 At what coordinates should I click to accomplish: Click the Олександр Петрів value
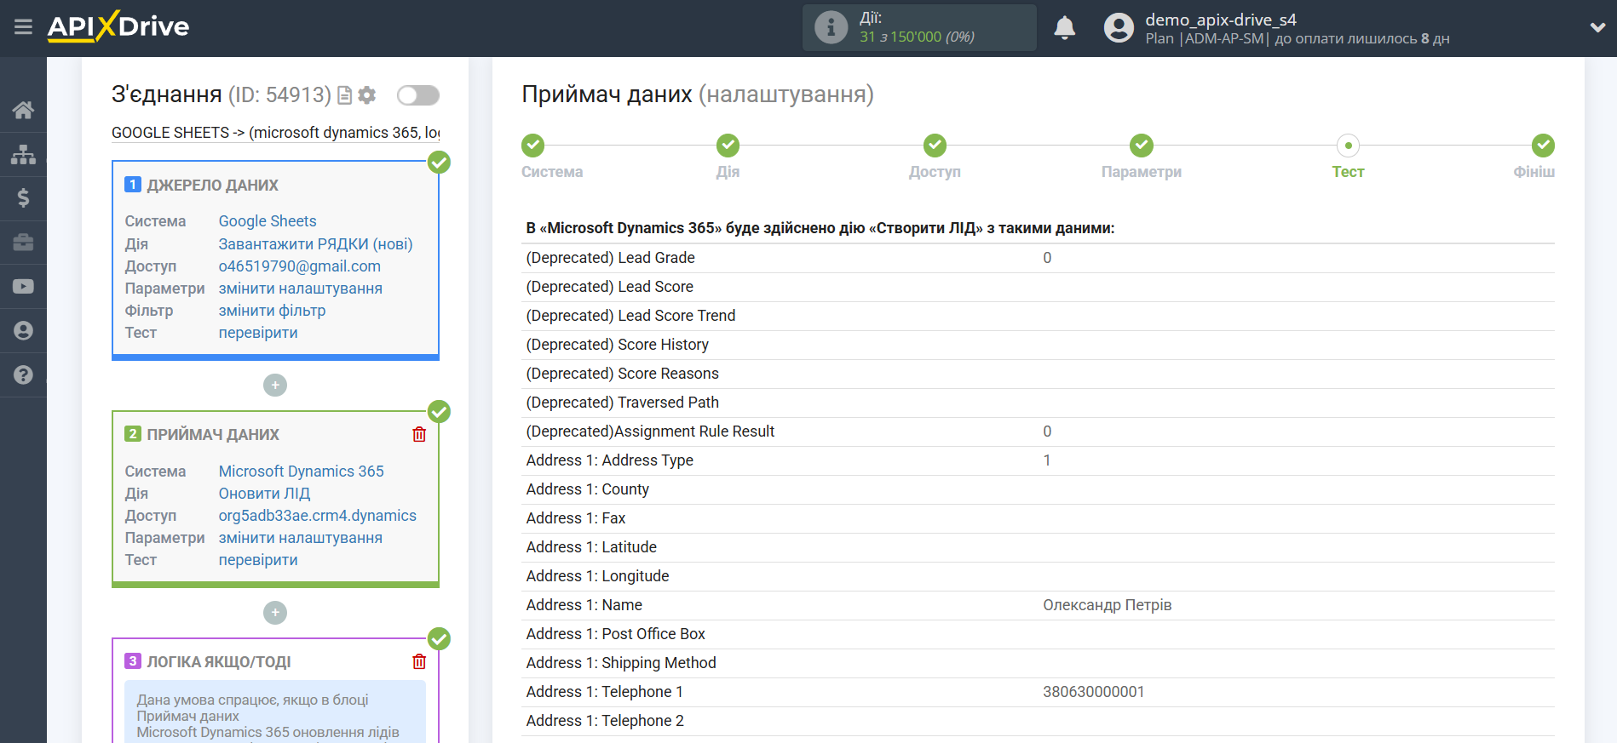click(1108, 605)
